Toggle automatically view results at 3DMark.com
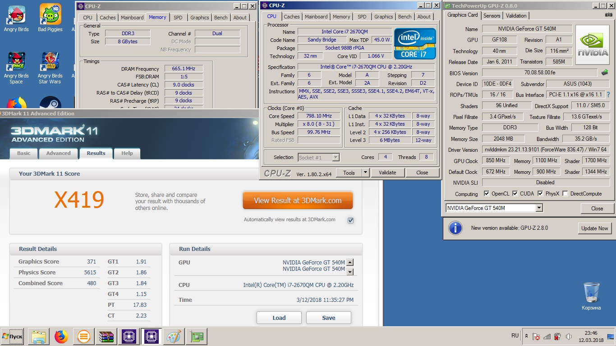Image resolution: width=616 pixels, height=346 pixels. click(x=351, y=220)
